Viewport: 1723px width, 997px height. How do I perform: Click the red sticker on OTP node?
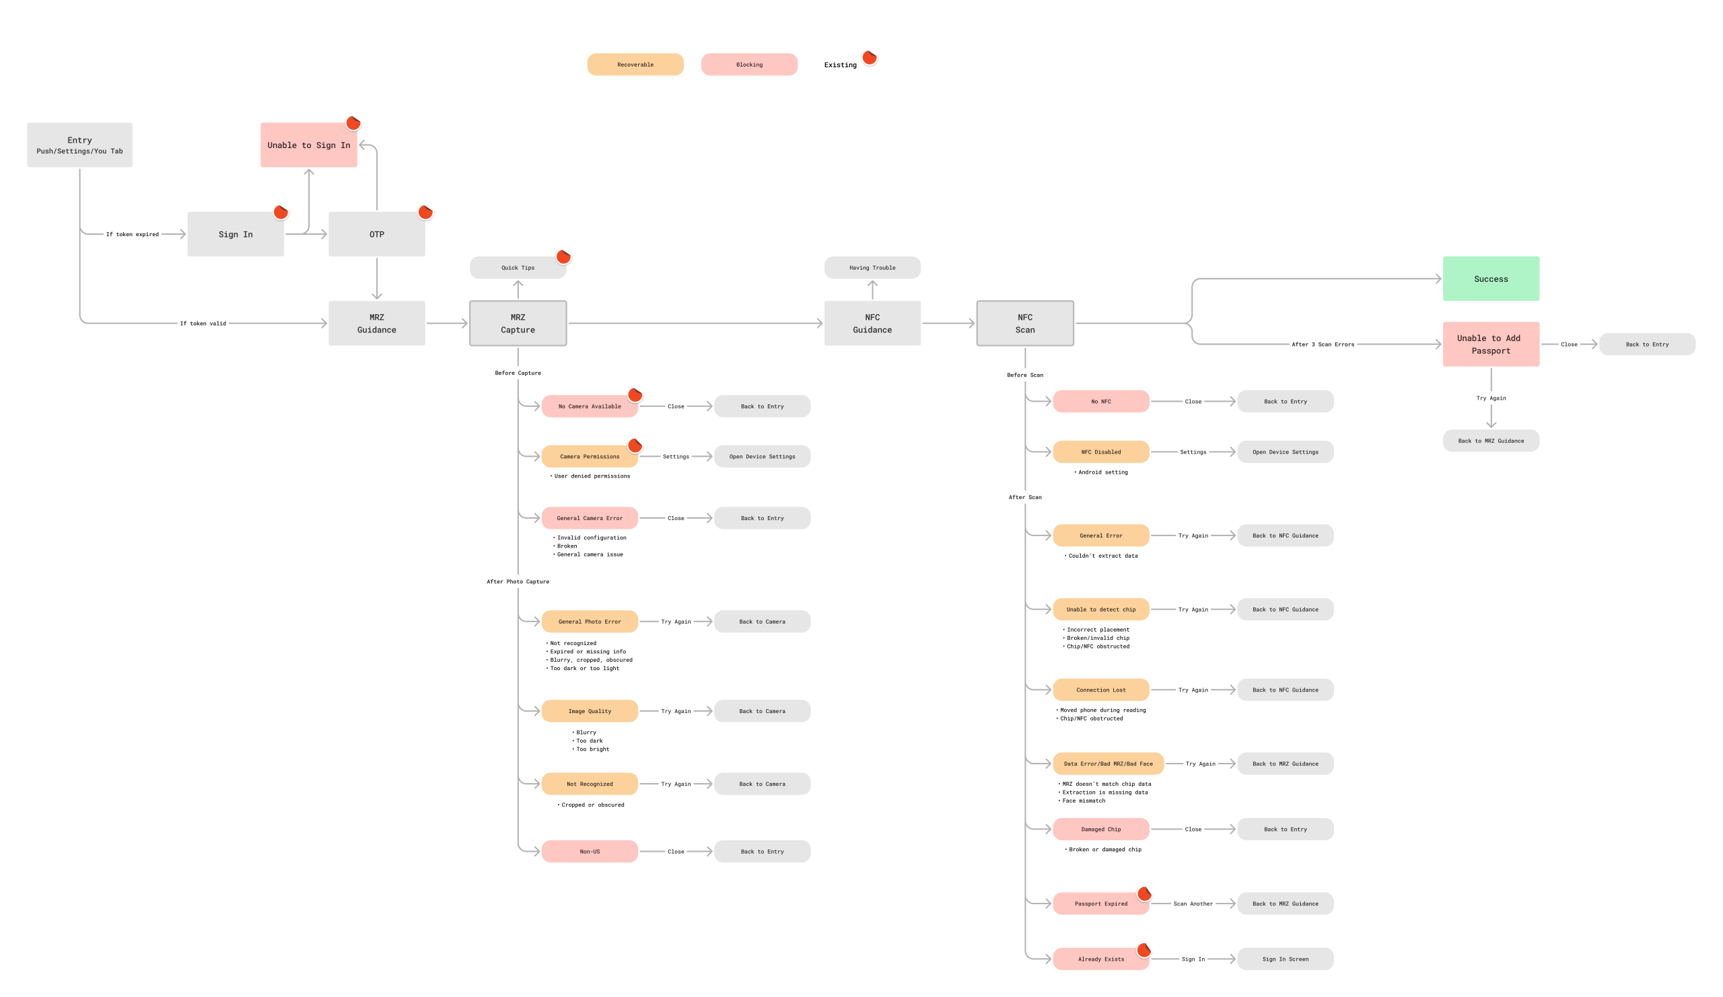coord(425,212)
